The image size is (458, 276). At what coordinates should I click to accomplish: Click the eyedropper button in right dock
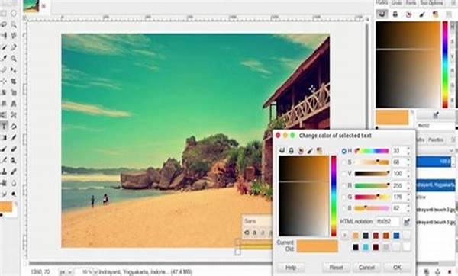click(436, 115)
